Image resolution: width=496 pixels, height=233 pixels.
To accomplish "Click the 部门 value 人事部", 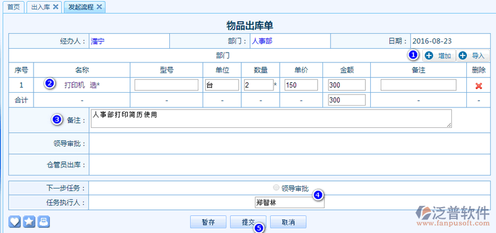I will tap(262, 41).
